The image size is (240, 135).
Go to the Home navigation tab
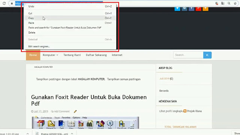(x=33, y=55)
